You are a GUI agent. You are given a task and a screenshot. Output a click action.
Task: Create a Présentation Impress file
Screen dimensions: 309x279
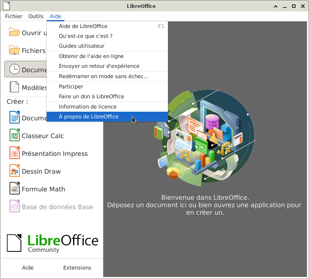pos(55,154)
